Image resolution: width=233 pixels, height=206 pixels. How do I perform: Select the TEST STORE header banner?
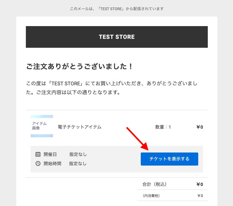117,37
